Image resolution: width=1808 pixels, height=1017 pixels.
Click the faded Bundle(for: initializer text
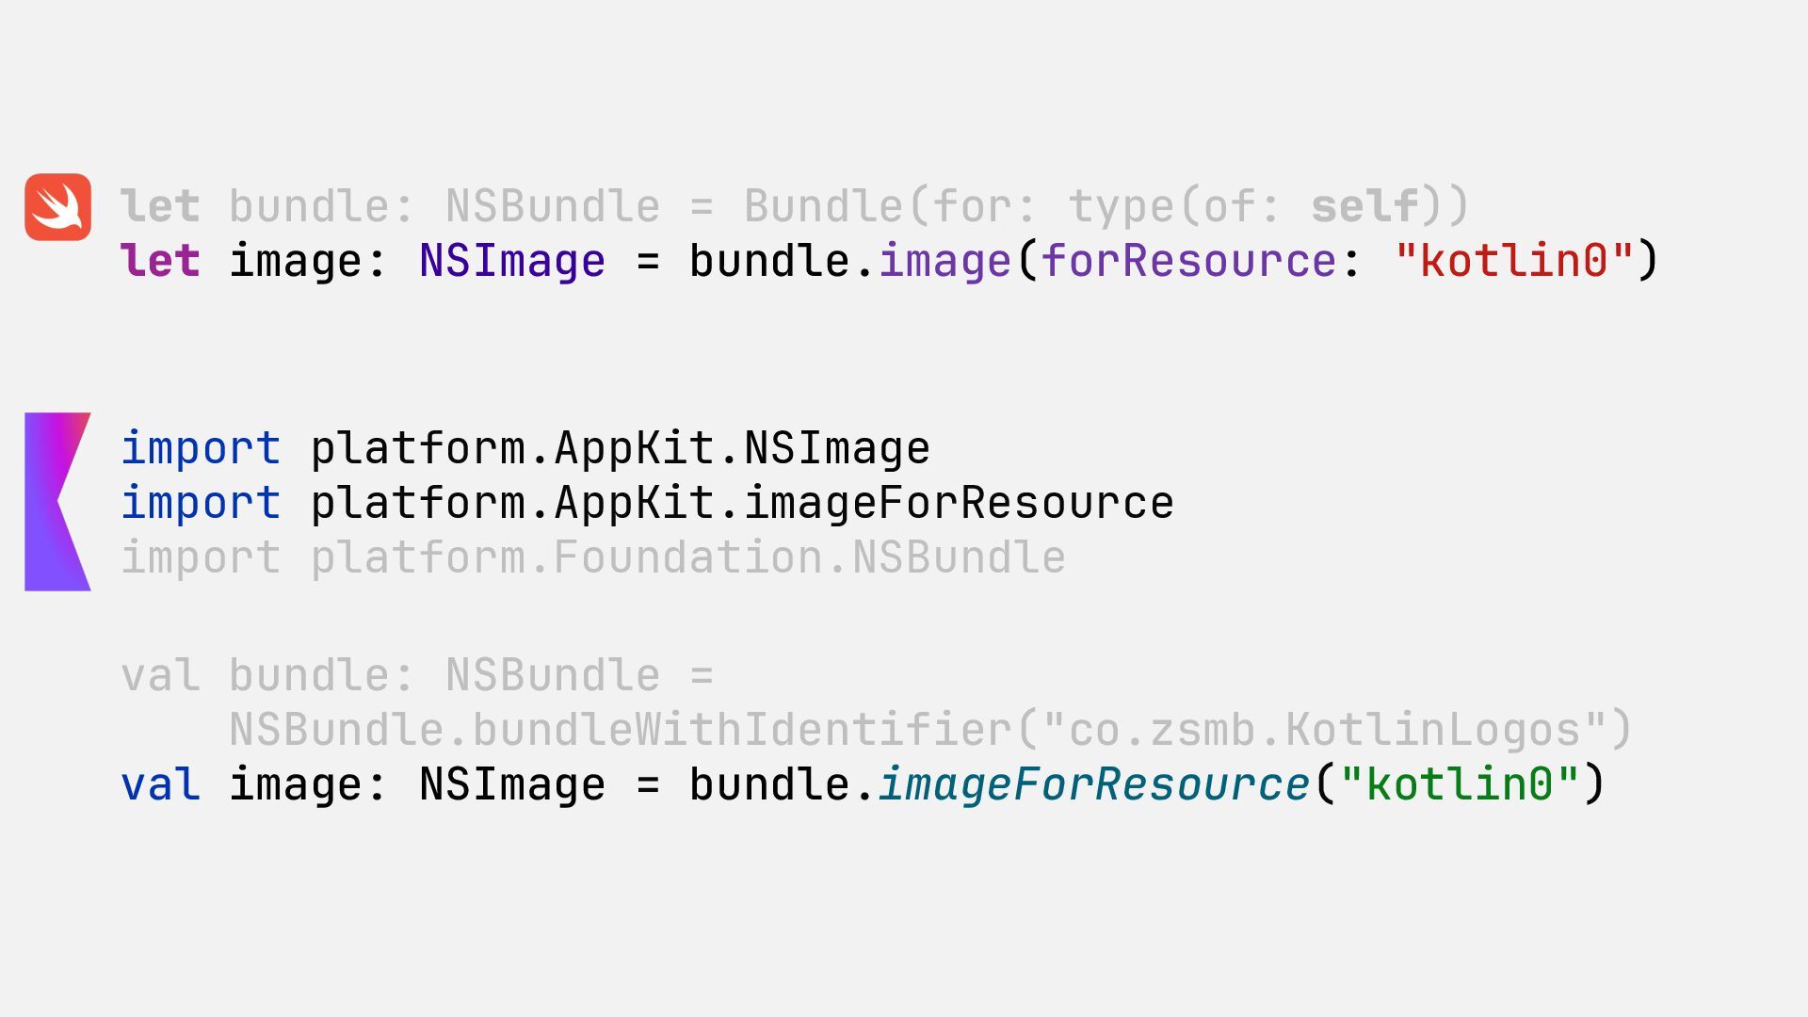(890, 206)
